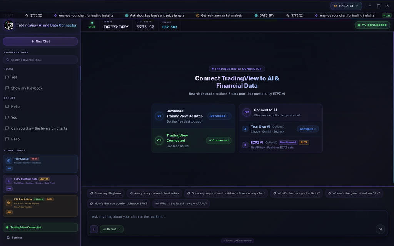This screenshot has height=246, width=394.
Task: Toggle the ON switch for Your Own AI
Action: tap(9, 168)
